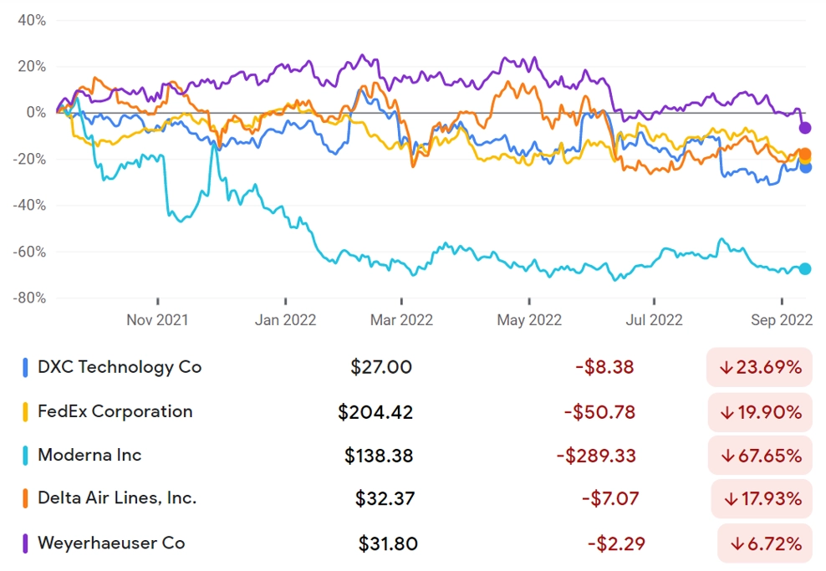Click the Weyerhaeuser purple color marker
Viewport: 826px width, 571px height.
click(x=25, y=543)
